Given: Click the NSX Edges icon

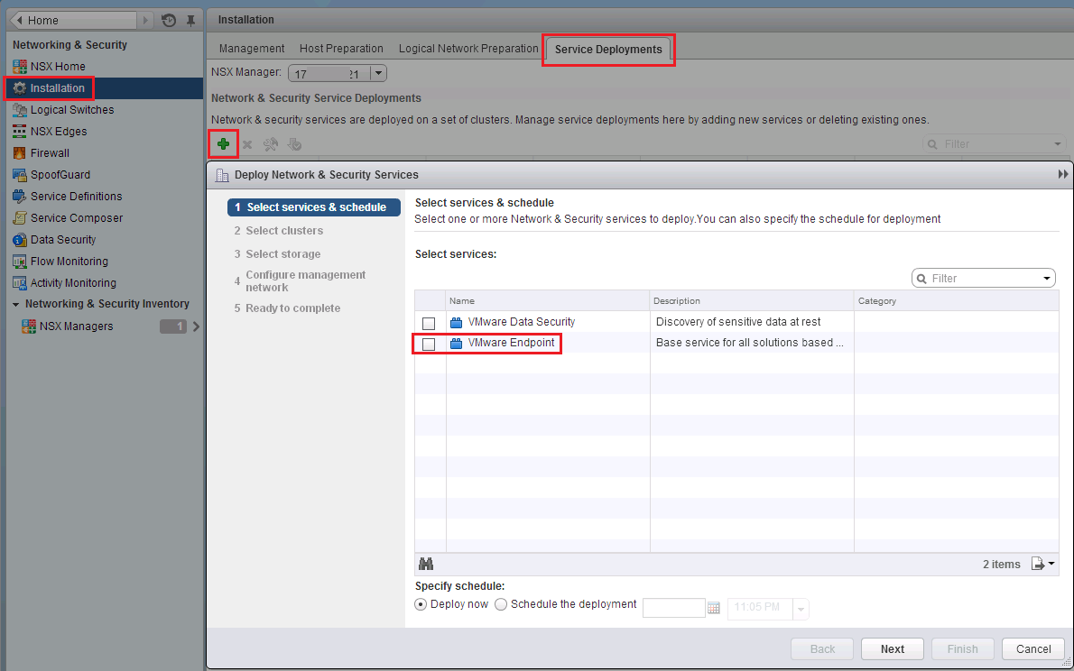Looking at the screenshot, I should [x=19, y=132].
